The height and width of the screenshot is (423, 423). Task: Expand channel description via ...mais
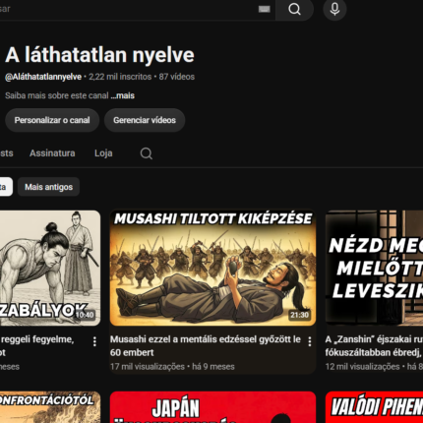[123, 95]
